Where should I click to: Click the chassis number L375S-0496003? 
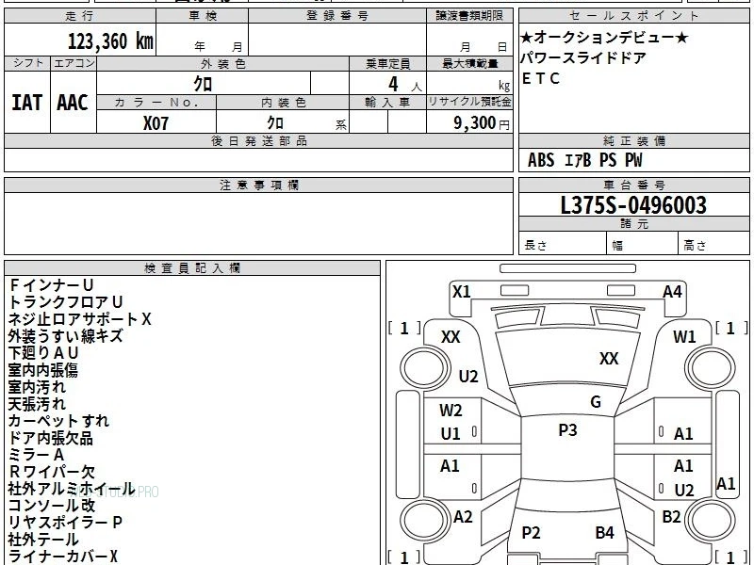[633, 205]
